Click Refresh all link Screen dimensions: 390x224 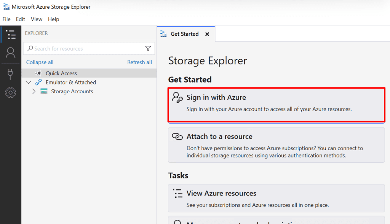click(x=139, y=62)
